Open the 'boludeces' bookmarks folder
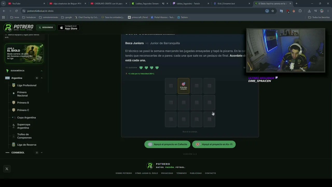 29,17
